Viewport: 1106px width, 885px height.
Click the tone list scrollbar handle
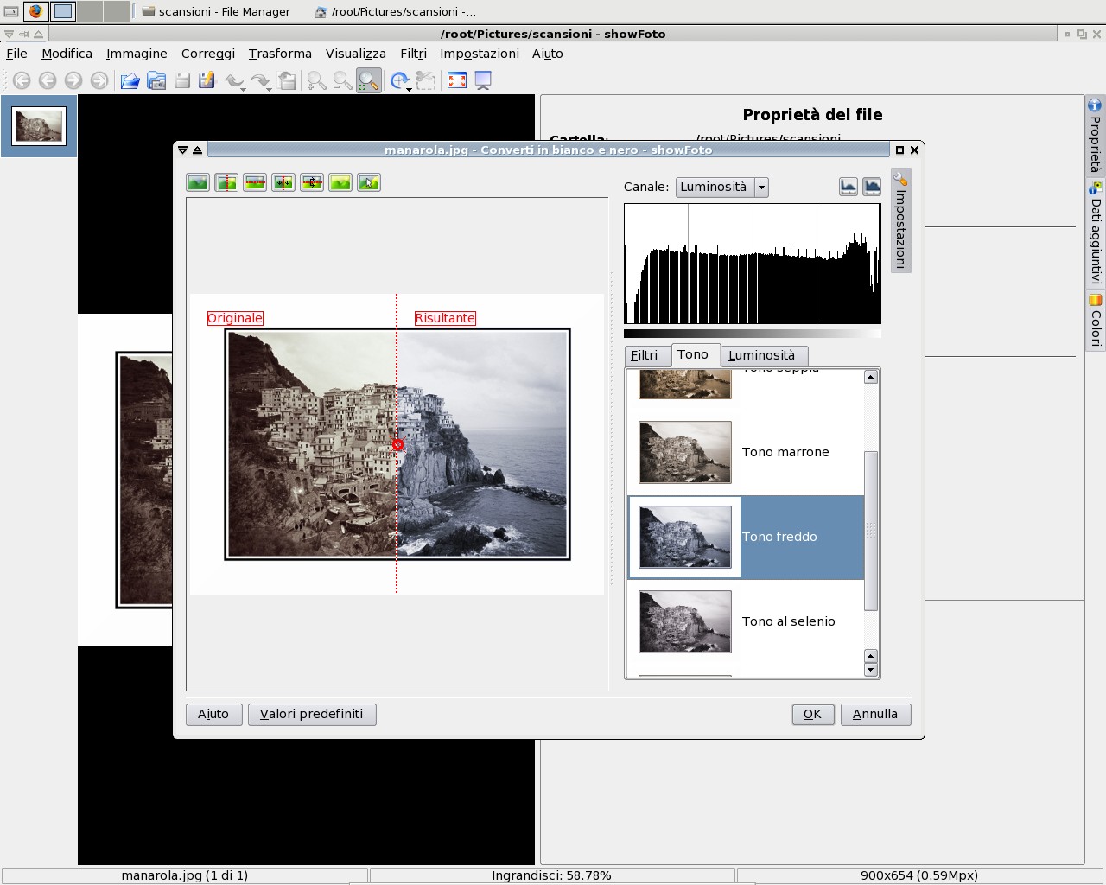click(x=871, y=531)
